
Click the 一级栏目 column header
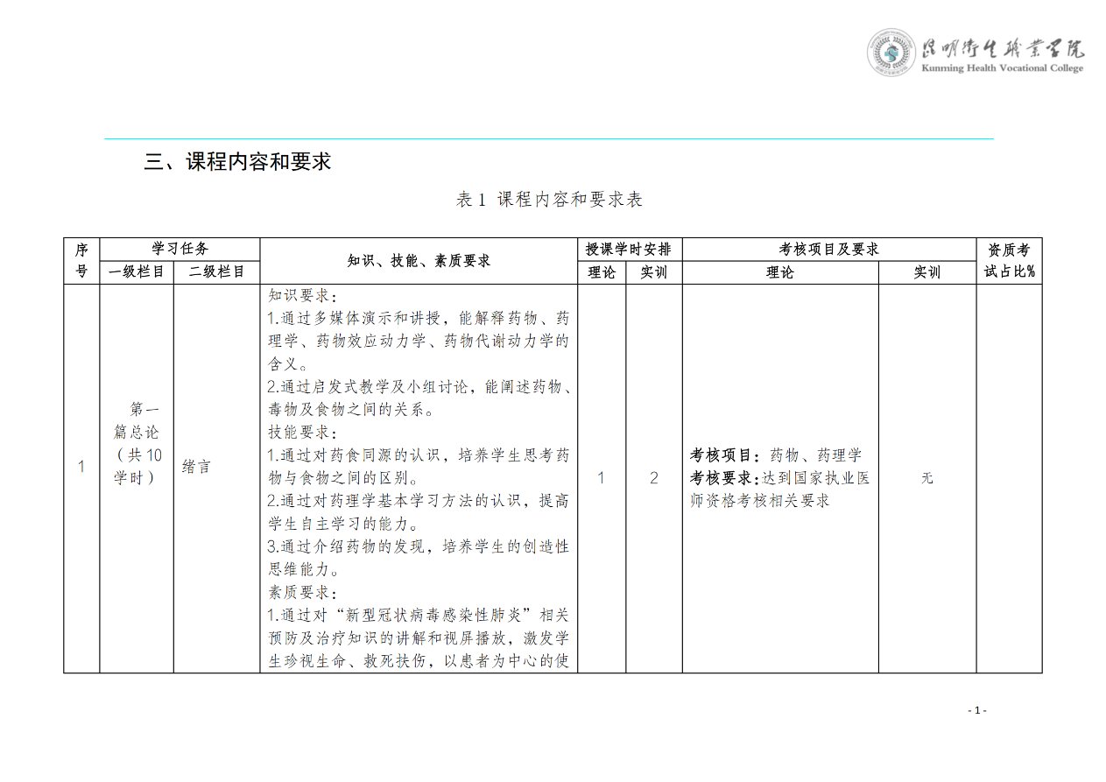(x=136, y=272)
